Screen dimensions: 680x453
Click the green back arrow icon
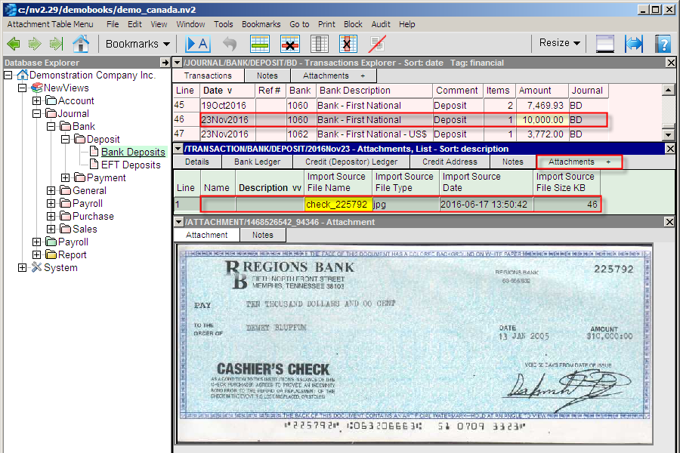(x=14, y=44)
